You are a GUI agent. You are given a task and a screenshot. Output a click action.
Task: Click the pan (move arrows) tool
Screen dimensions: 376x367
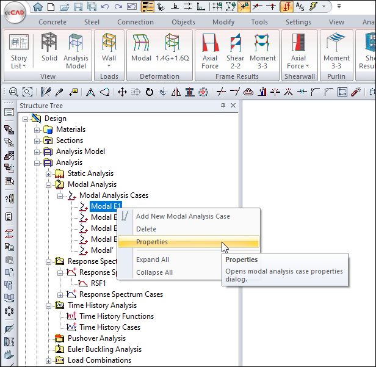point(122,92)
